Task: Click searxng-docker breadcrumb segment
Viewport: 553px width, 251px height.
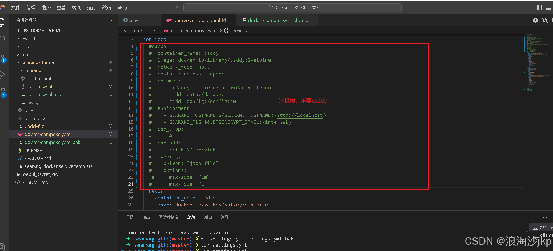Action: click(x=140, y=30)
